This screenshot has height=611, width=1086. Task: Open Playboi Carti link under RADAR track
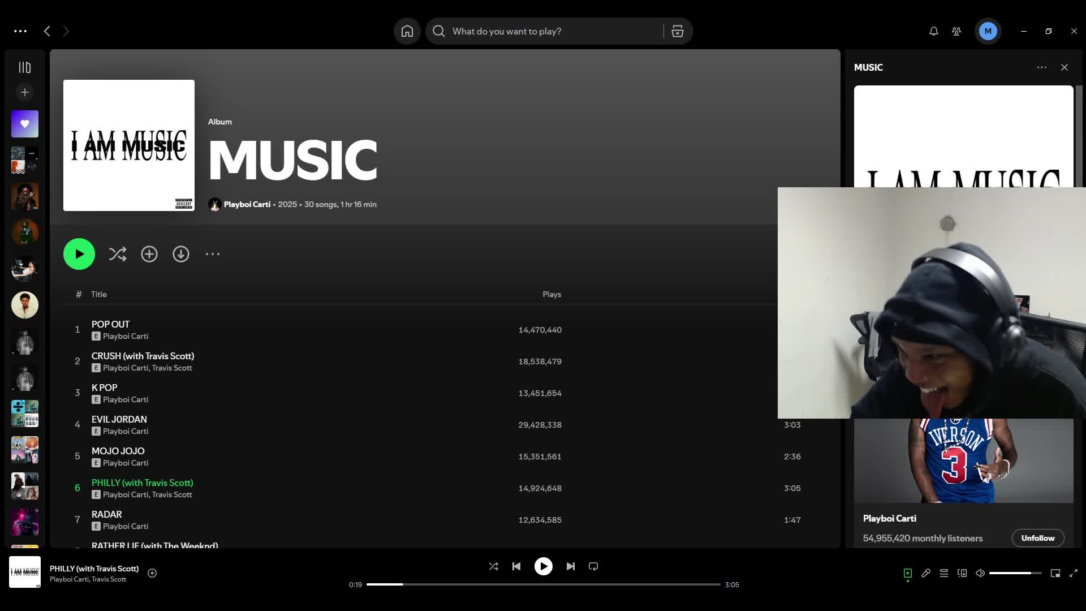(126, 526)
